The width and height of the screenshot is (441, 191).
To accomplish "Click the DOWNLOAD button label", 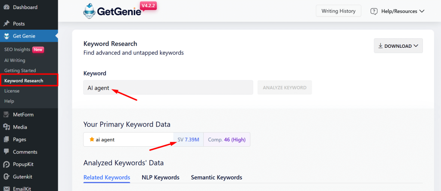I will pos(398,46).
